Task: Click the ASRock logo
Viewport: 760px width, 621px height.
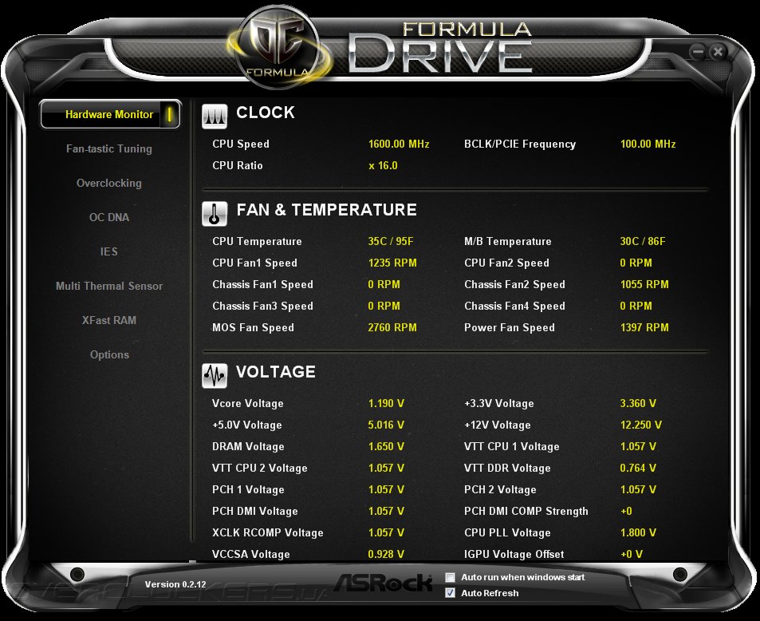Action: pyautogui.click(x=383, y=583)
